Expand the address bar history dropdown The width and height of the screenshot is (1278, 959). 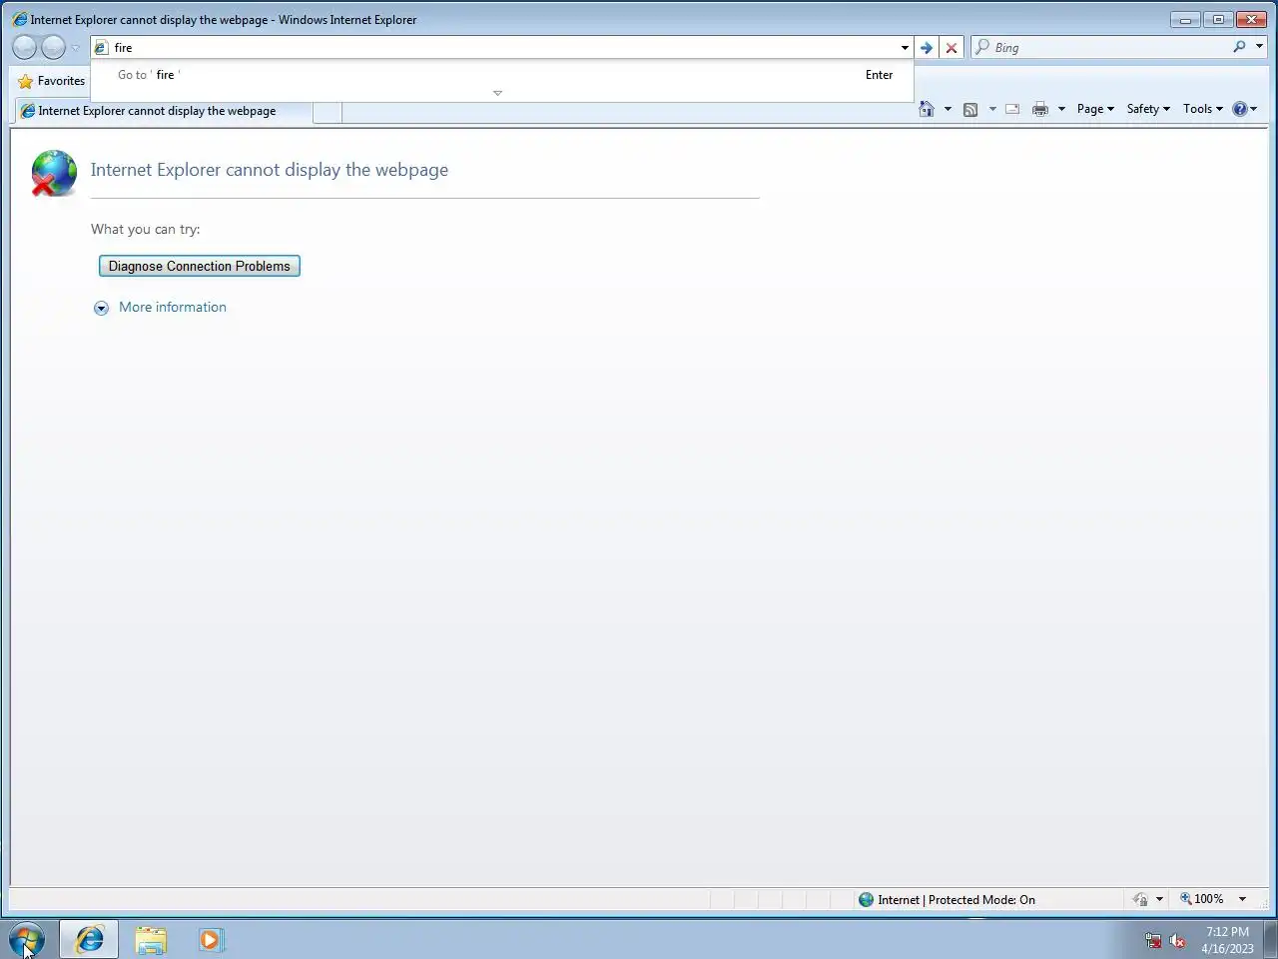pos(905,47)
